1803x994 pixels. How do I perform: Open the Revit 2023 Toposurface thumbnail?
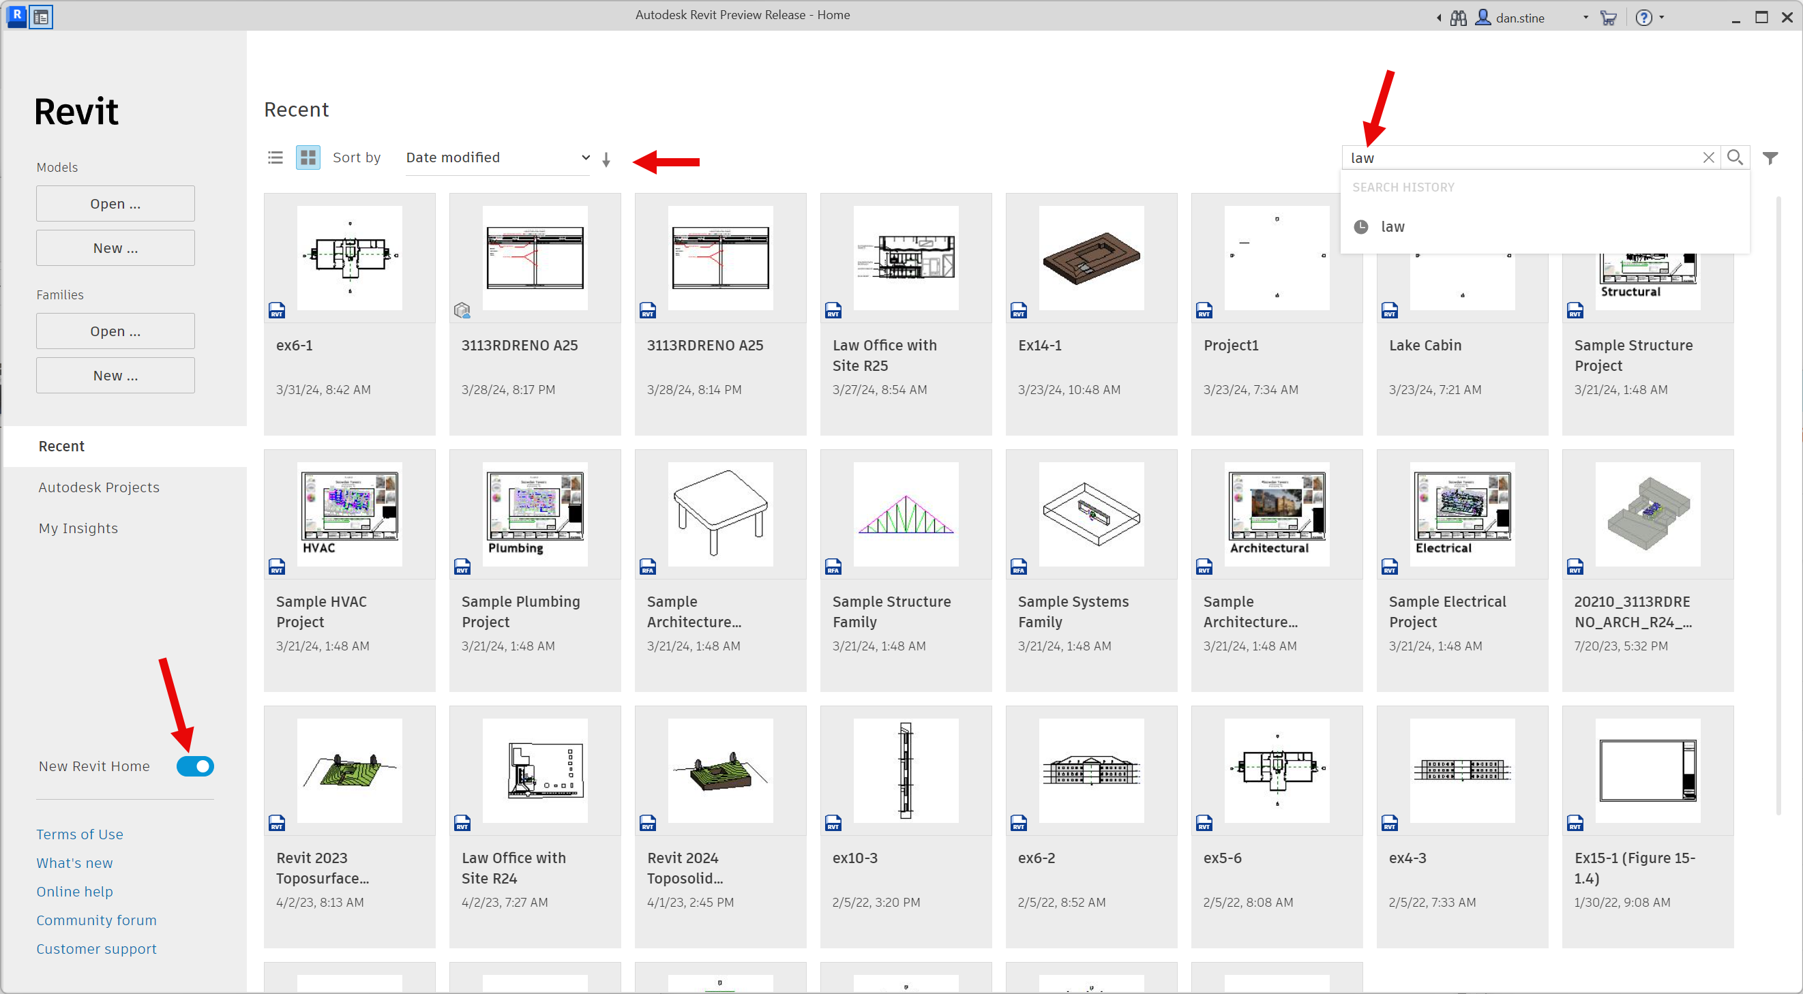(350, 771)
